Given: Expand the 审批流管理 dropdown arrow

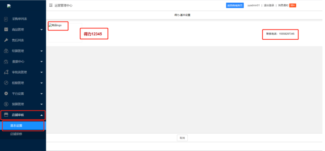Looking at the screenshot, I should pos(41,72).
